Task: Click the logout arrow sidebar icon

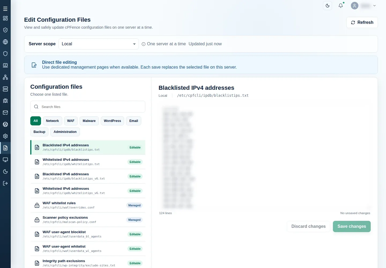Action: point(5,183)
